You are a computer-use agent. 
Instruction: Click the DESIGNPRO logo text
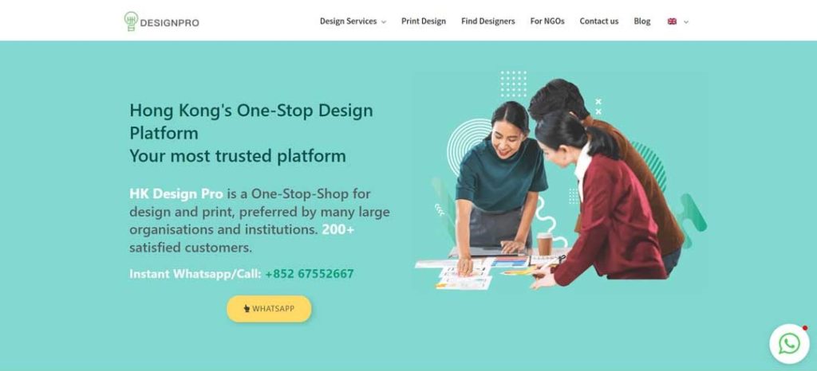pos(169,23)
